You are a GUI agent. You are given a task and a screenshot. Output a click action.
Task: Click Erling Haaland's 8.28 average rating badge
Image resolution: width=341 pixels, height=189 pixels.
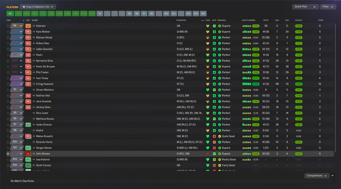[299, 84]
